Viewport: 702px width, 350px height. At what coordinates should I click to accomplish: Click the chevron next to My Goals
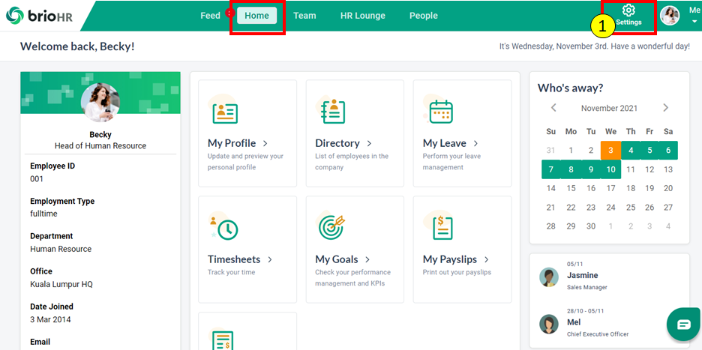coord(367,259)
